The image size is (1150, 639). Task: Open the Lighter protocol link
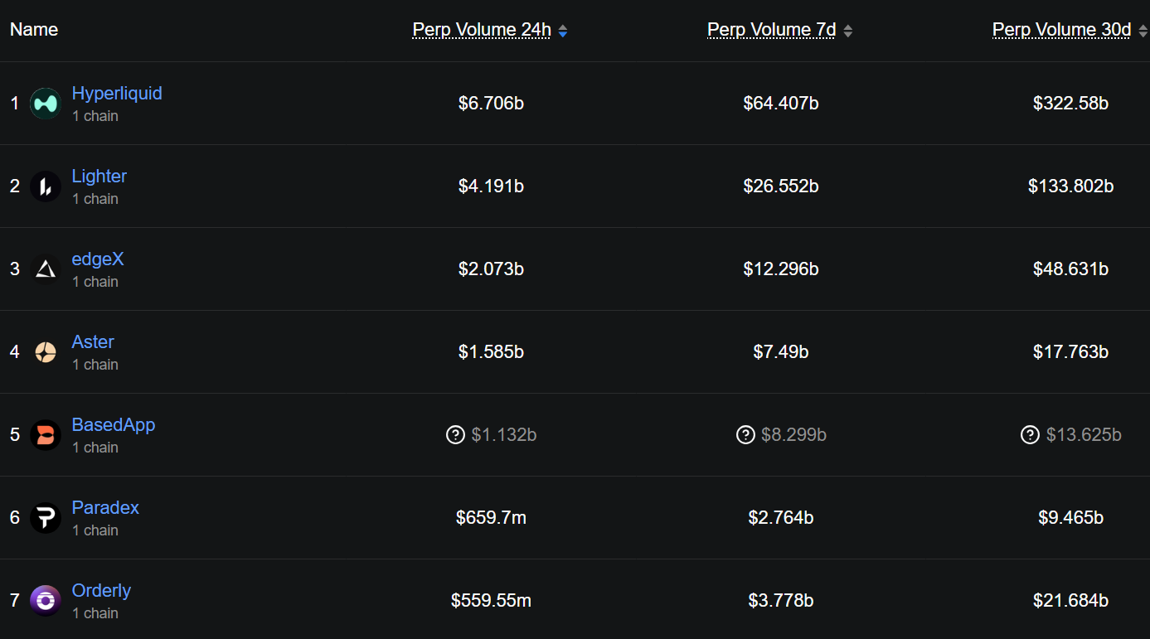(x=99, y=176)
